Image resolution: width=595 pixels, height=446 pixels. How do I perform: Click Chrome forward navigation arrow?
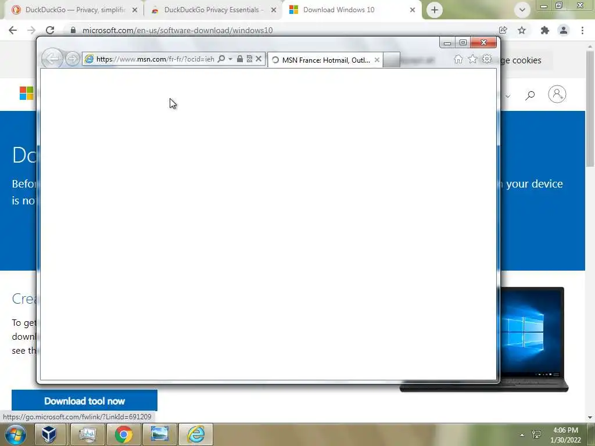[31, 30]
